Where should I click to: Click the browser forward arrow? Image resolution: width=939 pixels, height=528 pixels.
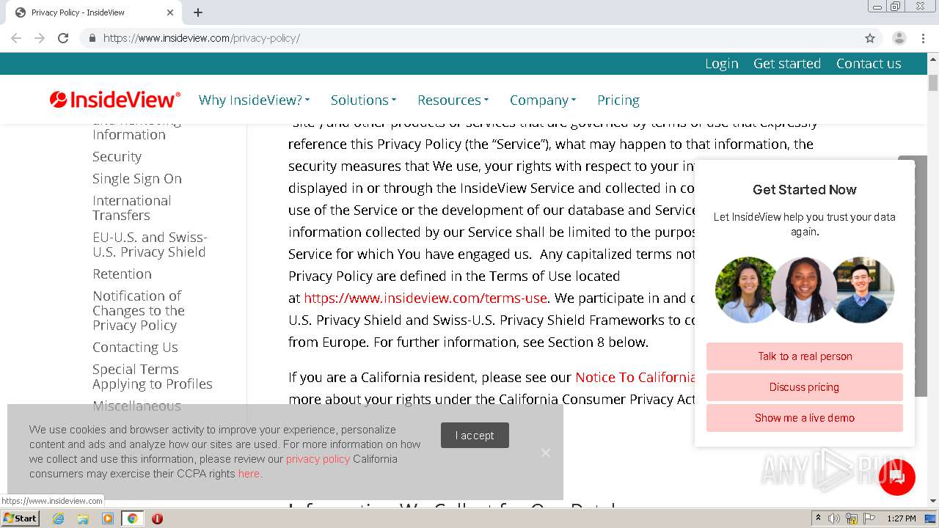click(x=40, y=38)
